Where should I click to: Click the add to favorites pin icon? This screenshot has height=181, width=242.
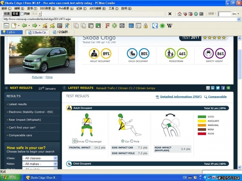pyautogui.click(x=67, y=26)
